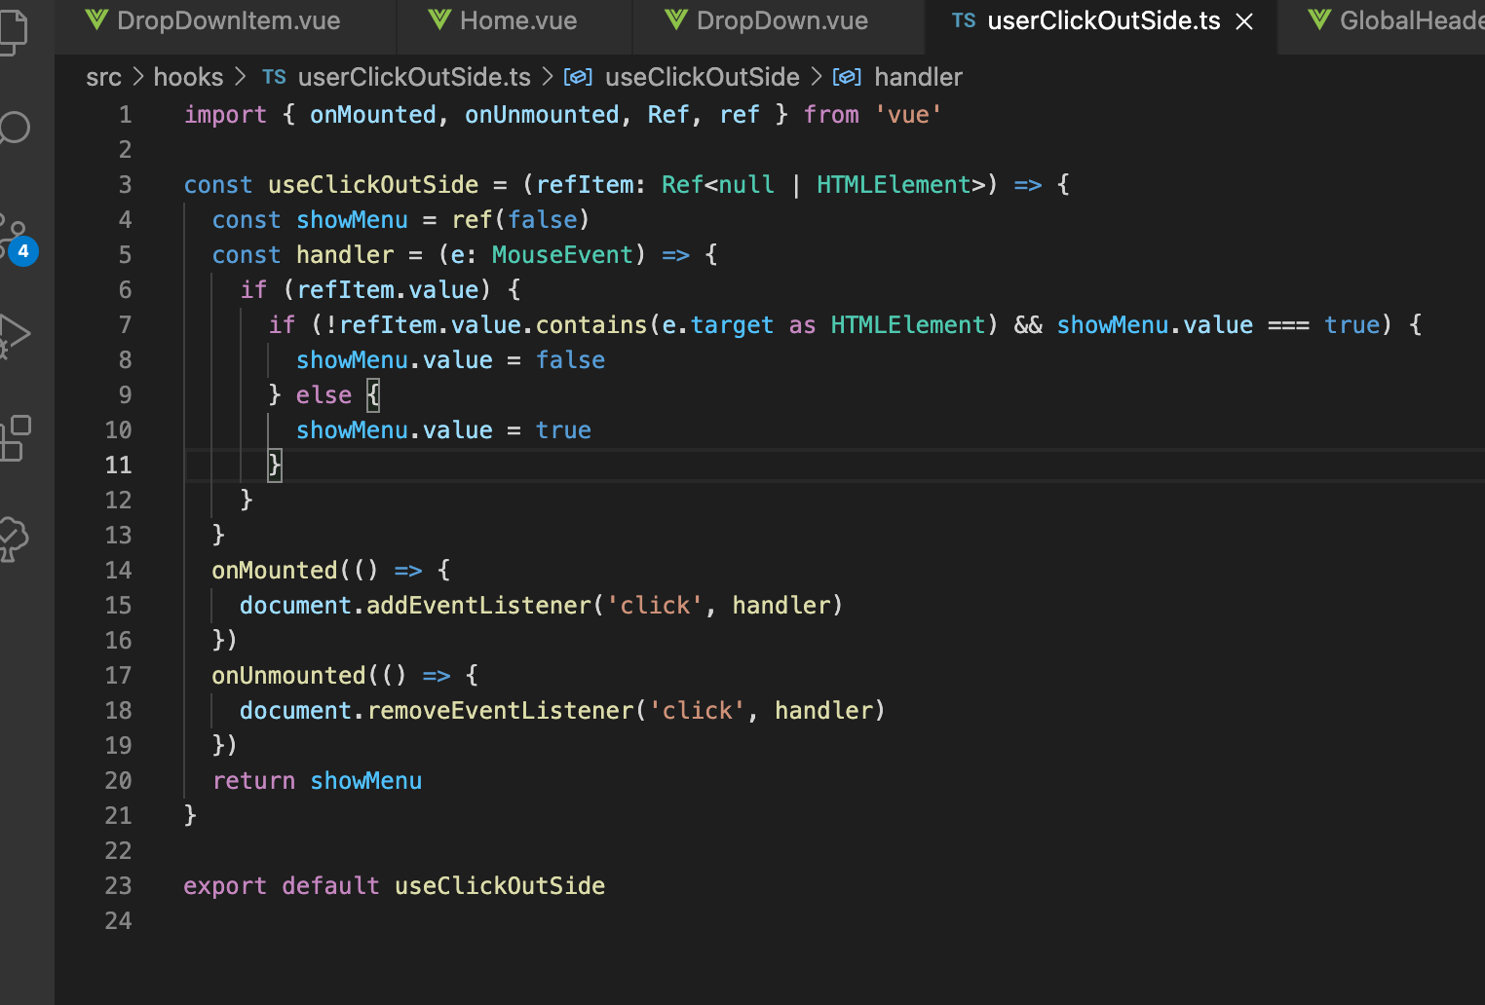1485x1005 pixels.
Task: Expand breadcrumb chevron after hooks
Action: [x=240, y=76]
